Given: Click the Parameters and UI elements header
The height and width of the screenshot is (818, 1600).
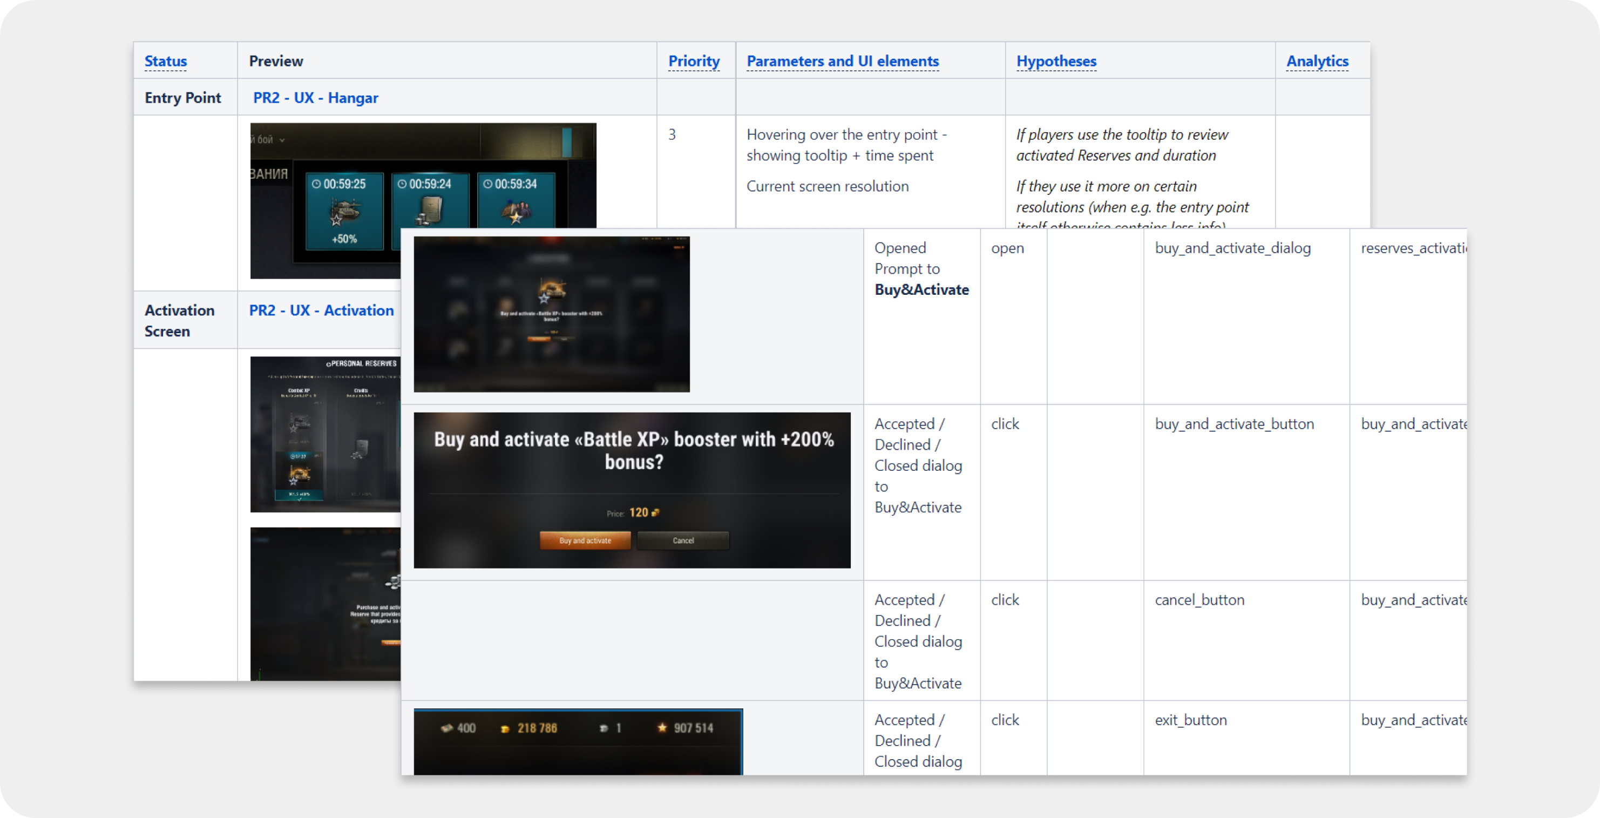Looking at the screenshot, I should (842, 61).
